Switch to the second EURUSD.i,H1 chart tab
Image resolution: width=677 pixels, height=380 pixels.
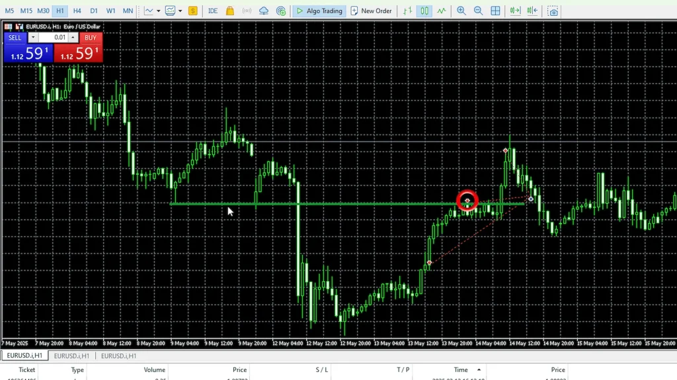72,356
